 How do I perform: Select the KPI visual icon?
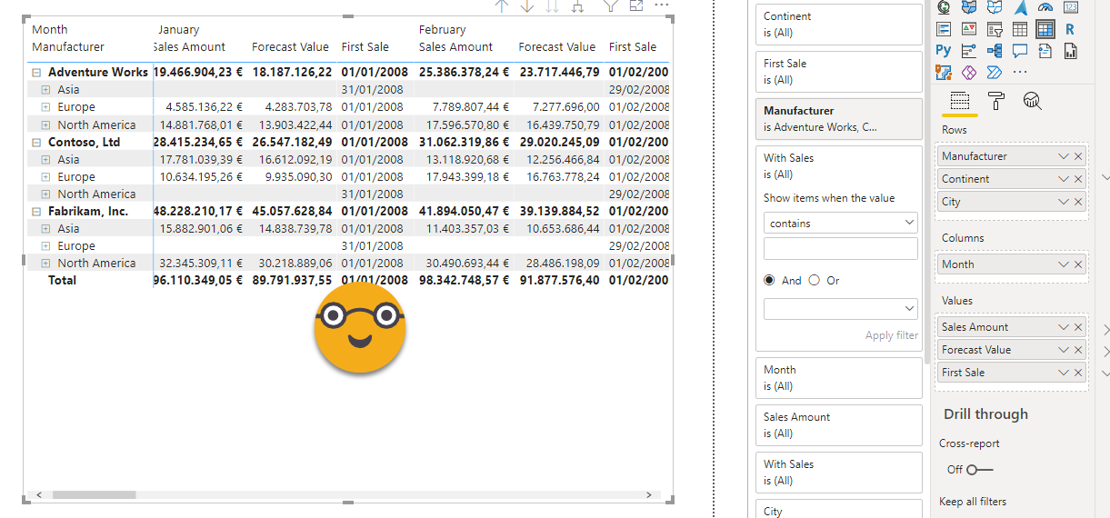[x=969, y=29]
